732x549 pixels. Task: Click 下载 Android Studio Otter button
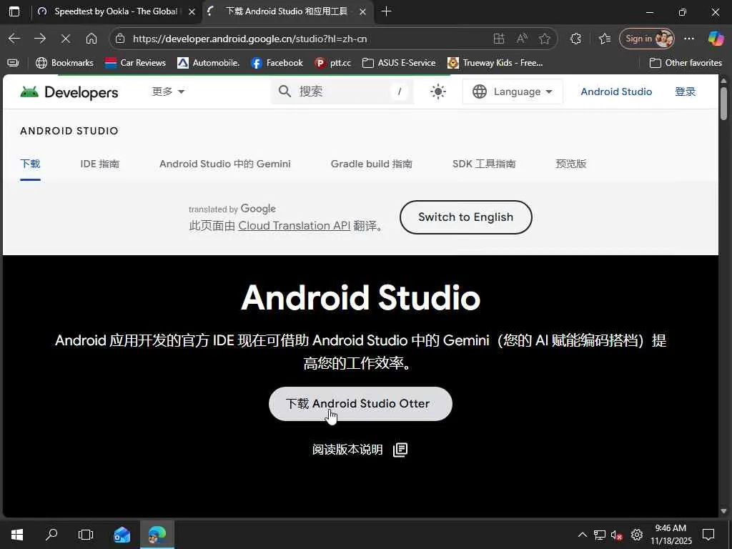(360, 404)
